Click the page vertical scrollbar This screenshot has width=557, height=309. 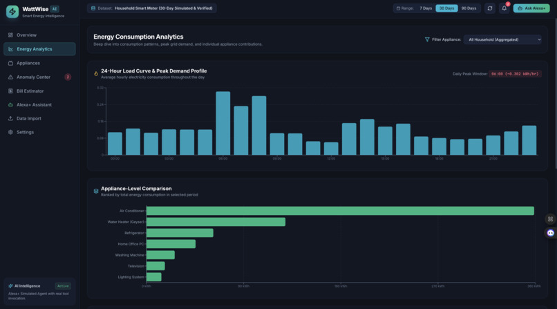coord(555,93)
